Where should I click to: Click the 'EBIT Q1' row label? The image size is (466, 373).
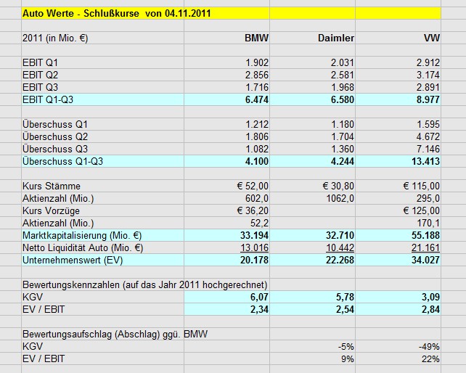(40, 62)
